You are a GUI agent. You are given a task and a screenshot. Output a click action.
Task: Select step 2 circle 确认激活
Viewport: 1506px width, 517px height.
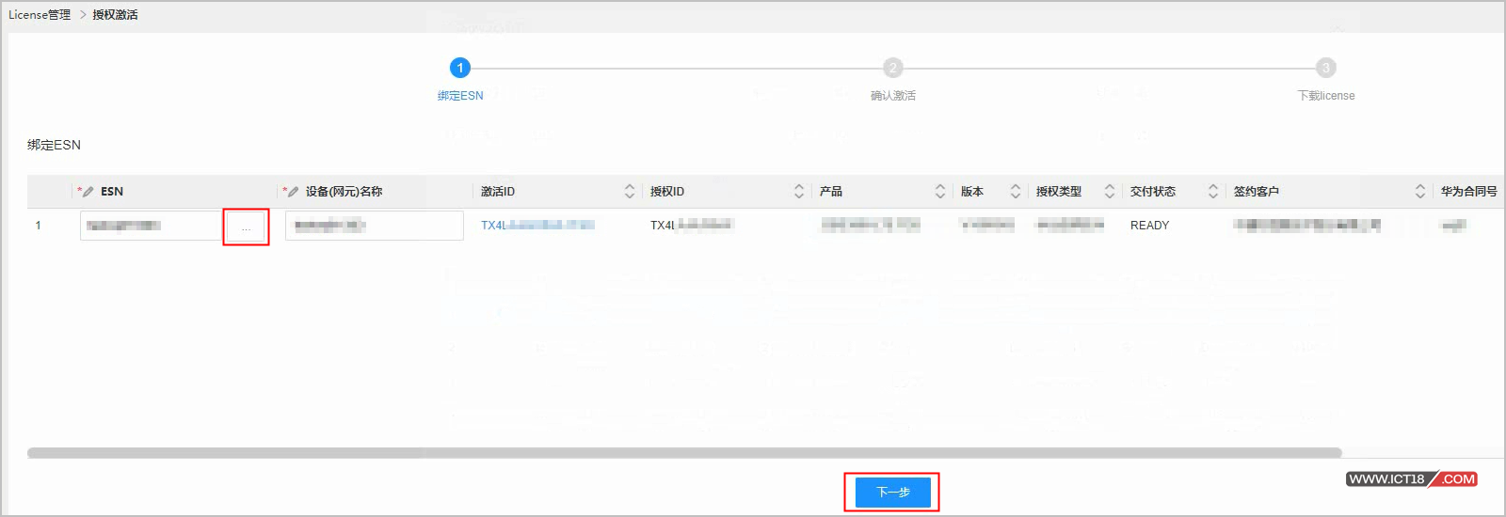pyautogui.click(x=892, y=68)
